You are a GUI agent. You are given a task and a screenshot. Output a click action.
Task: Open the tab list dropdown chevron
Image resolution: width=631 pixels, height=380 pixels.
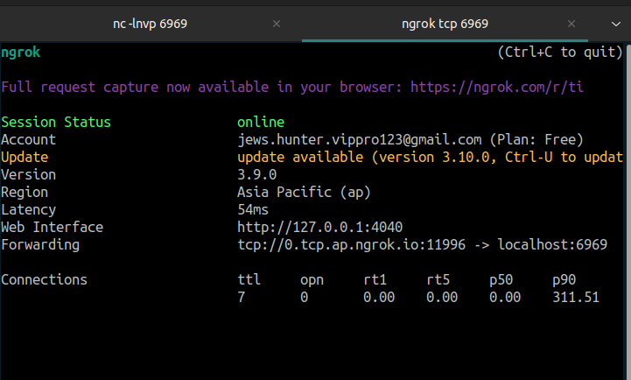pyautogui.click(x=616, y=25)
